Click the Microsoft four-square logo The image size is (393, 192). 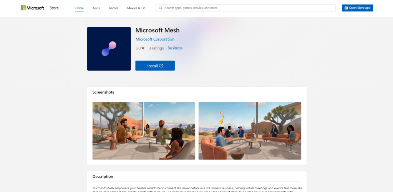23,8
